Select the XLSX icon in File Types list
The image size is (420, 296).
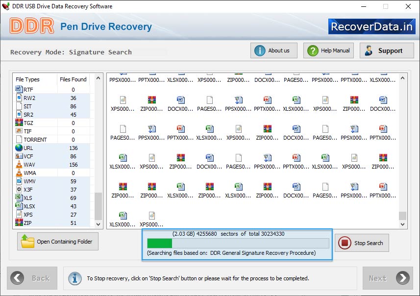19,206
